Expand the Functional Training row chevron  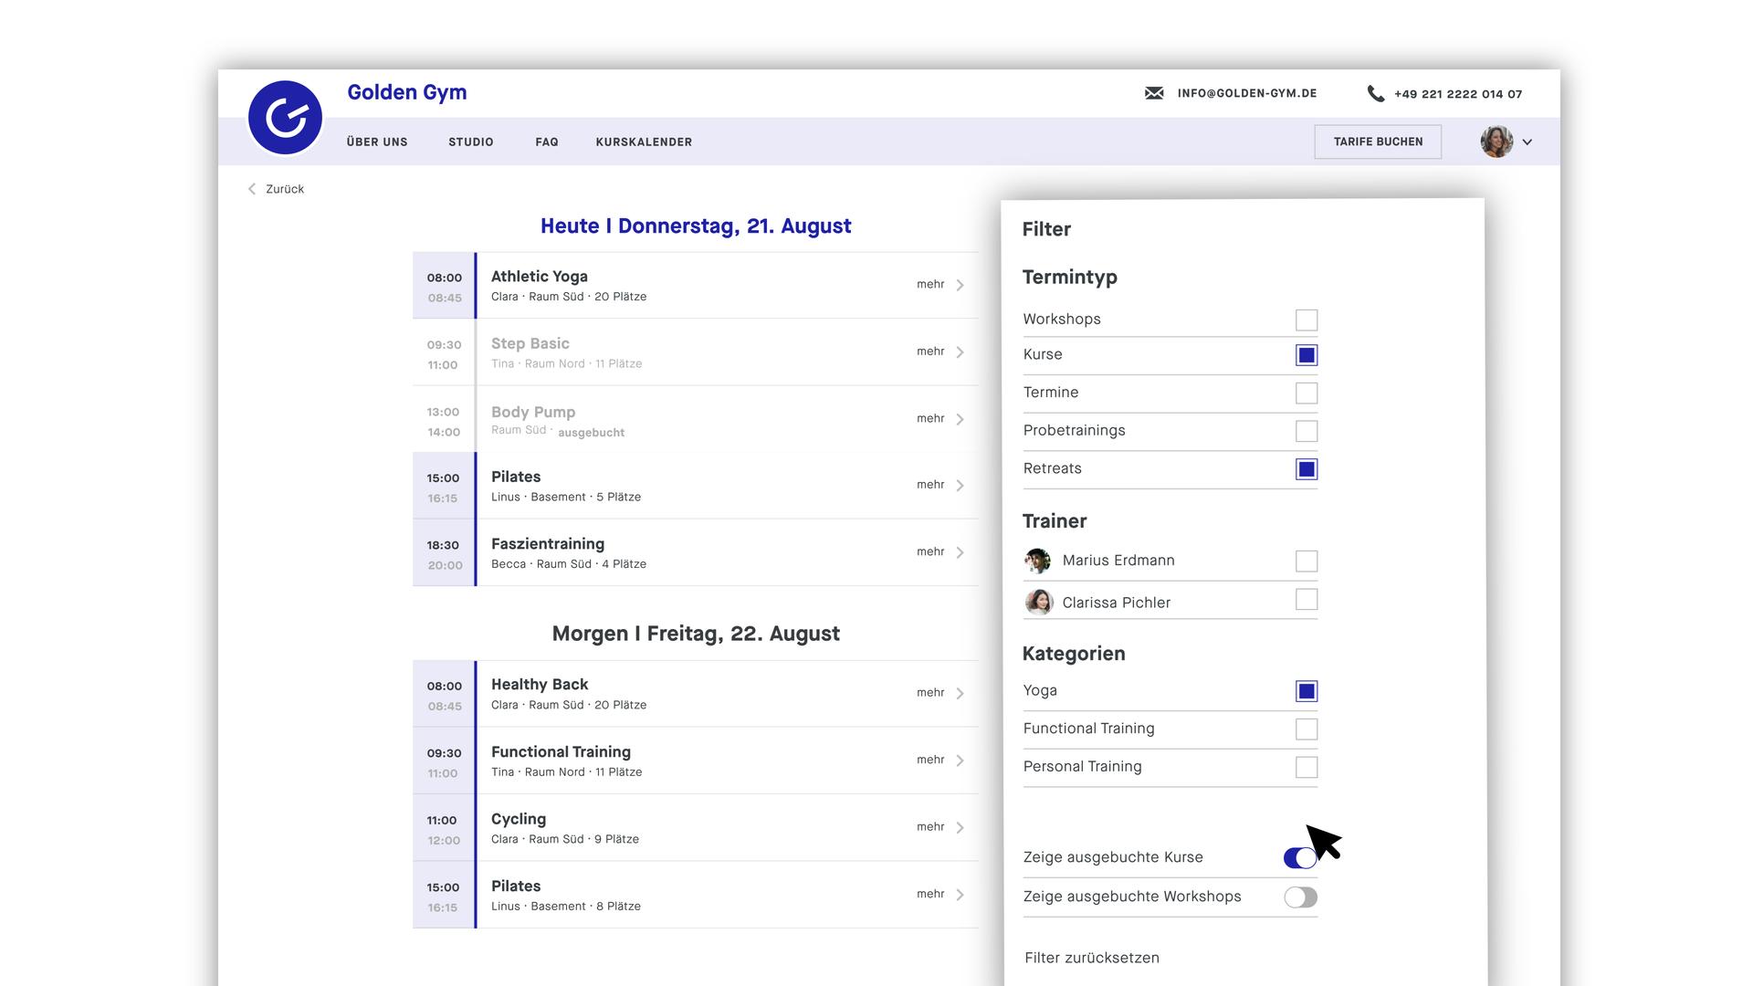pos(960,760)
